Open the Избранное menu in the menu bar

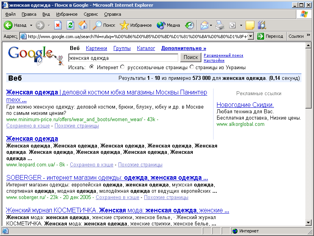pos(67,14)
